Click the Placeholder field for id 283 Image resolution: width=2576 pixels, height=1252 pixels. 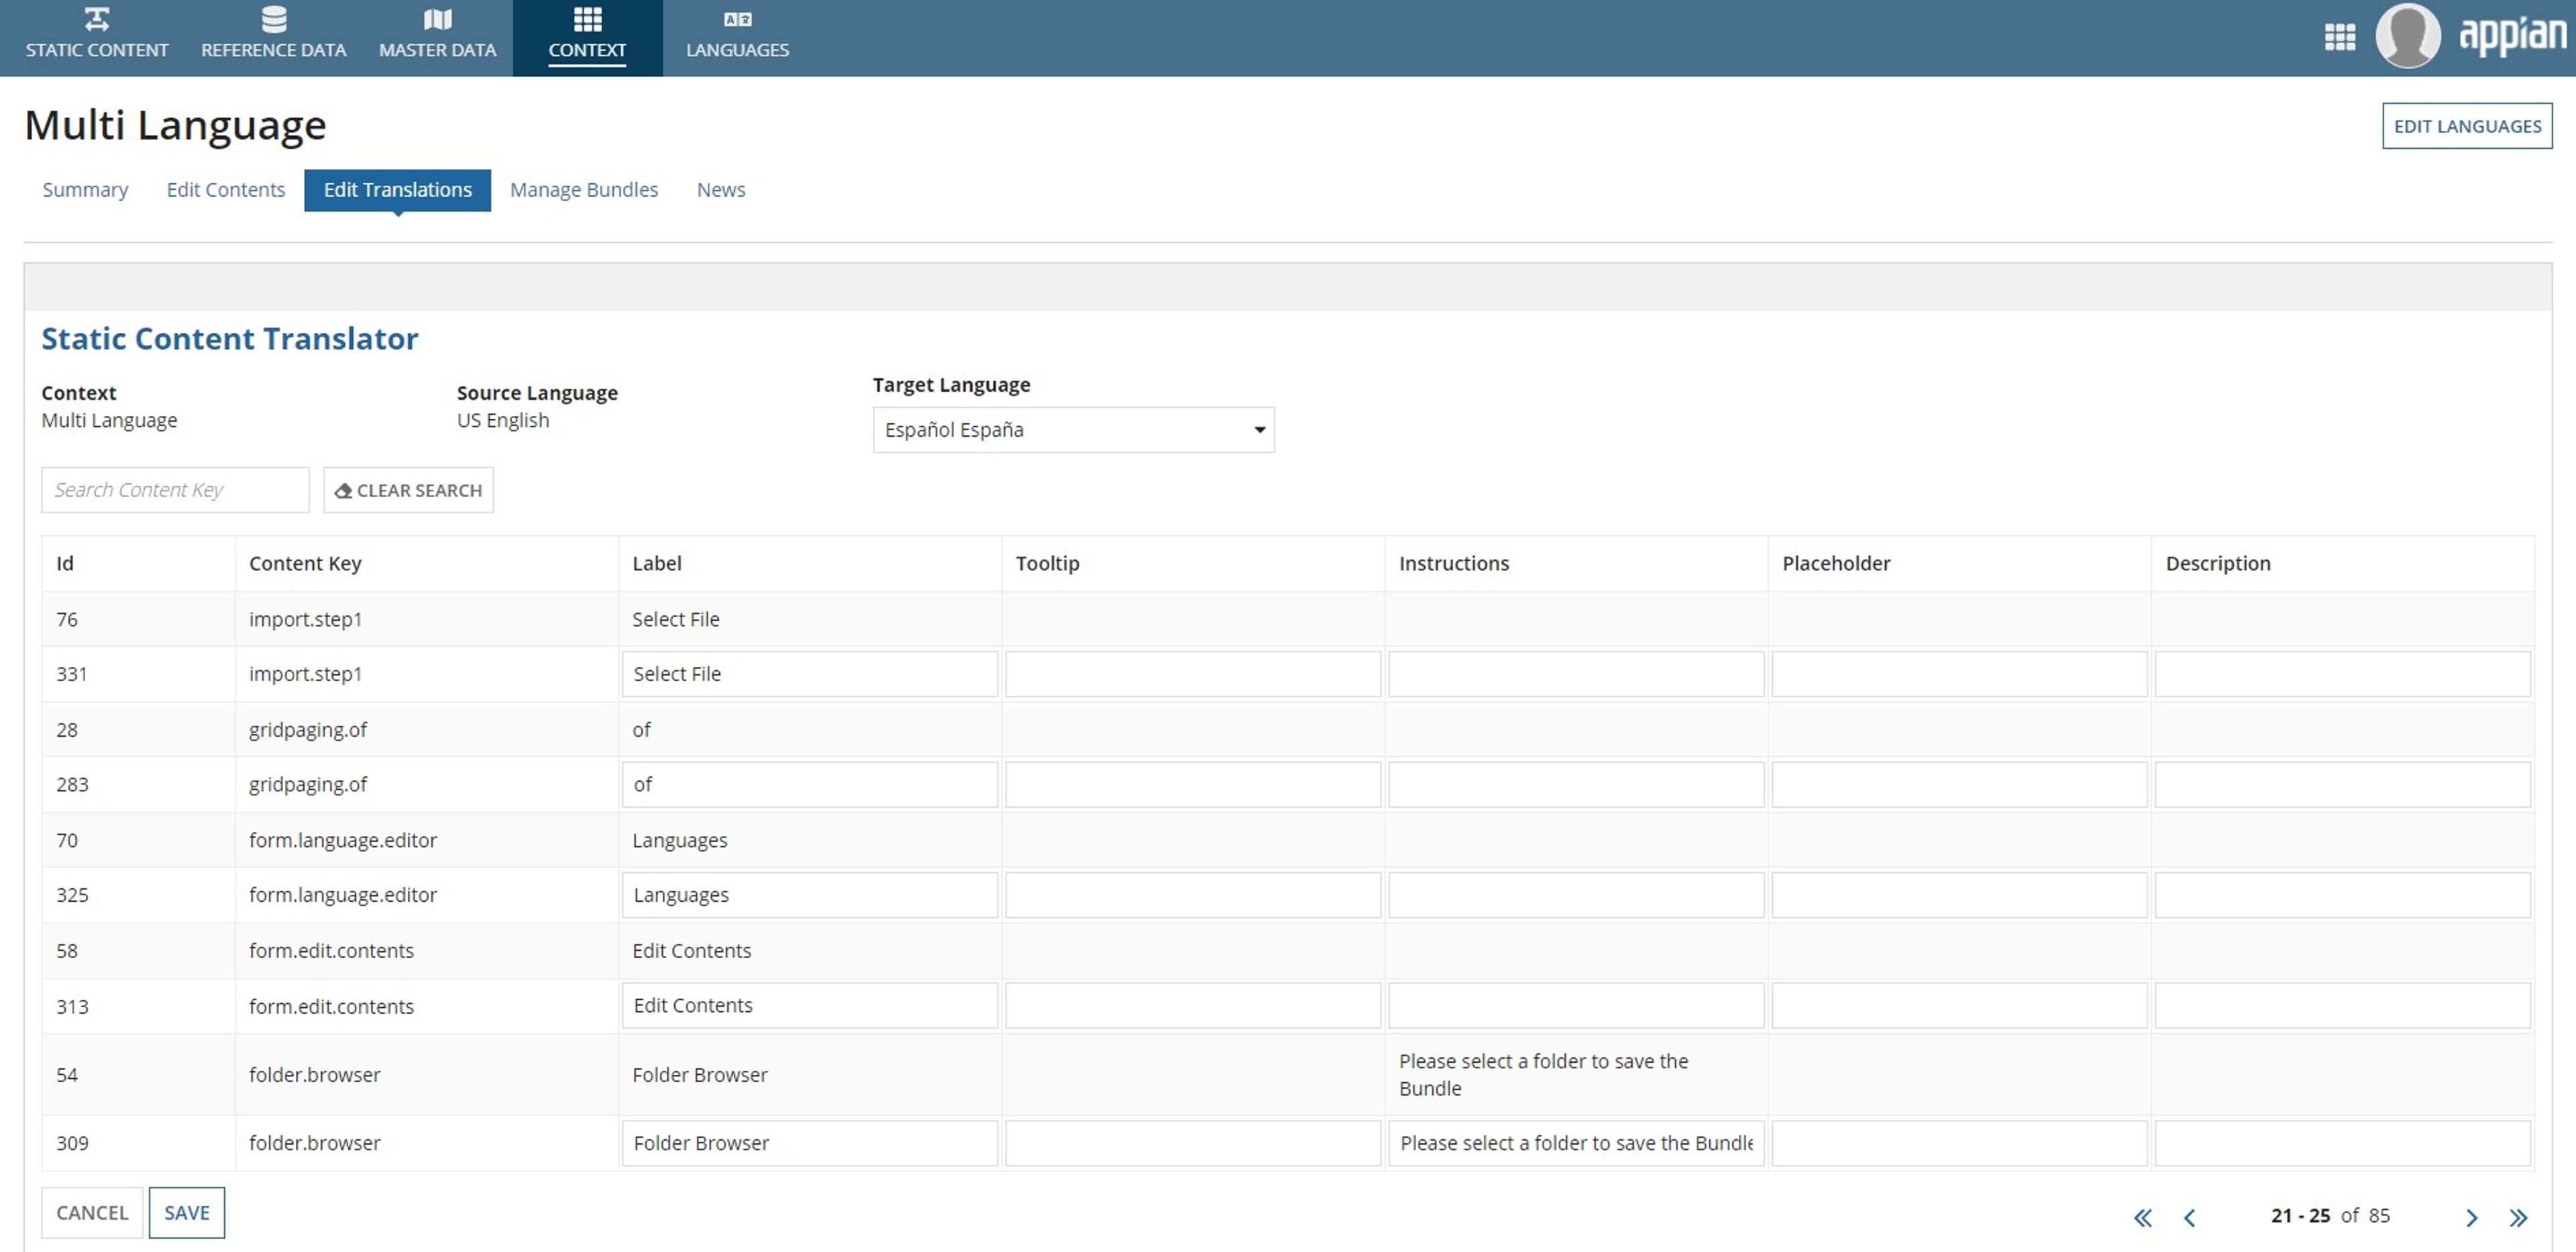1959,785
